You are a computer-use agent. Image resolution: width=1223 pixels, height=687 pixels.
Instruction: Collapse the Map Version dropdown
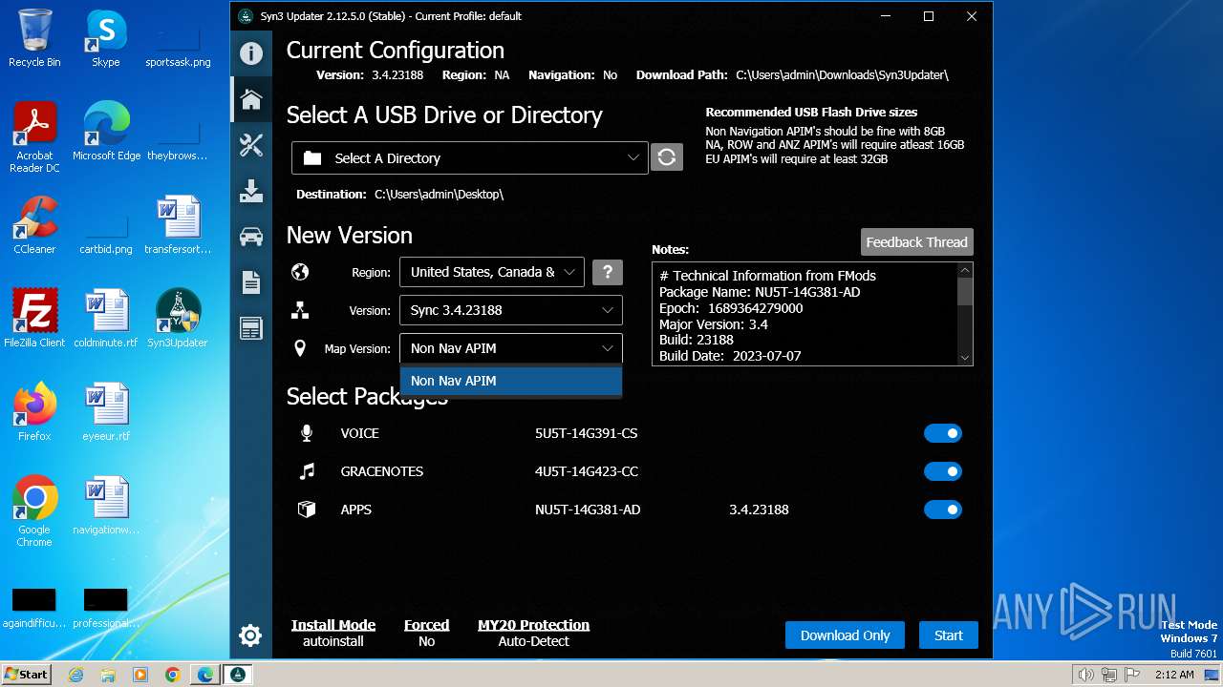[x=511, y=348]
